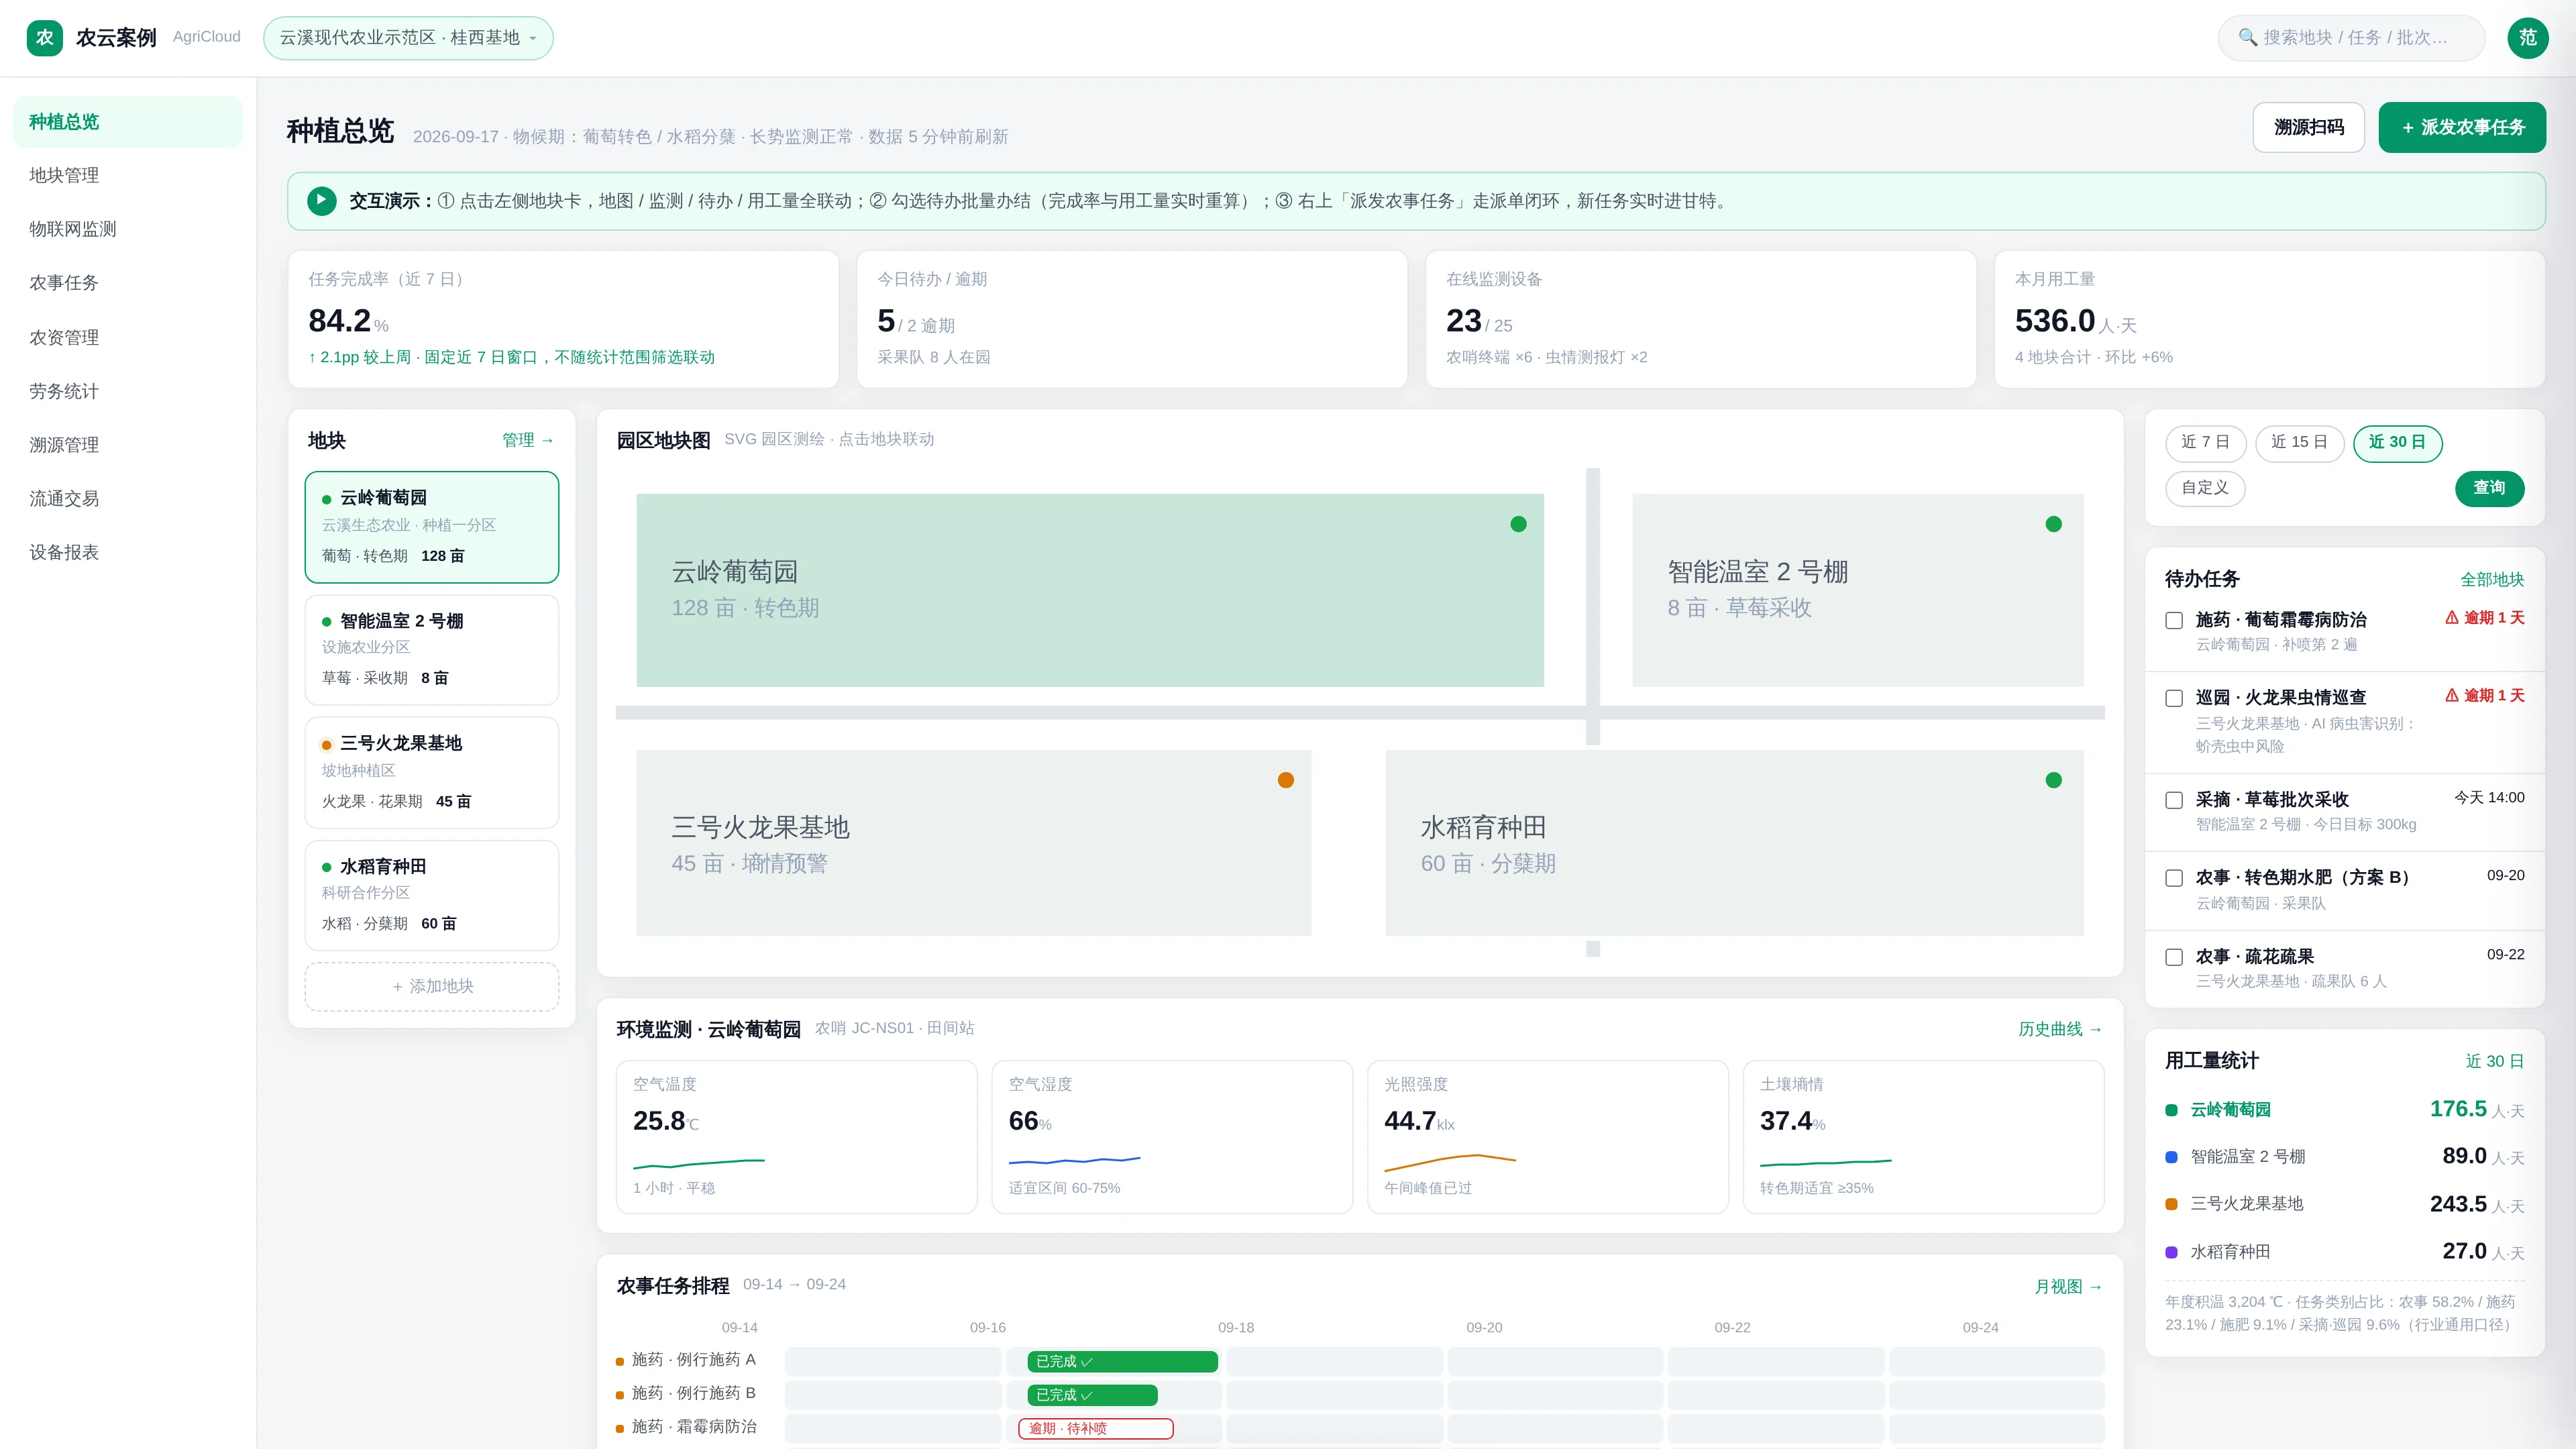Click the 逾期 1 天 warning on 葡萄霜霉病防治
This screenshot has height=1449, width=2576.
2484,618
